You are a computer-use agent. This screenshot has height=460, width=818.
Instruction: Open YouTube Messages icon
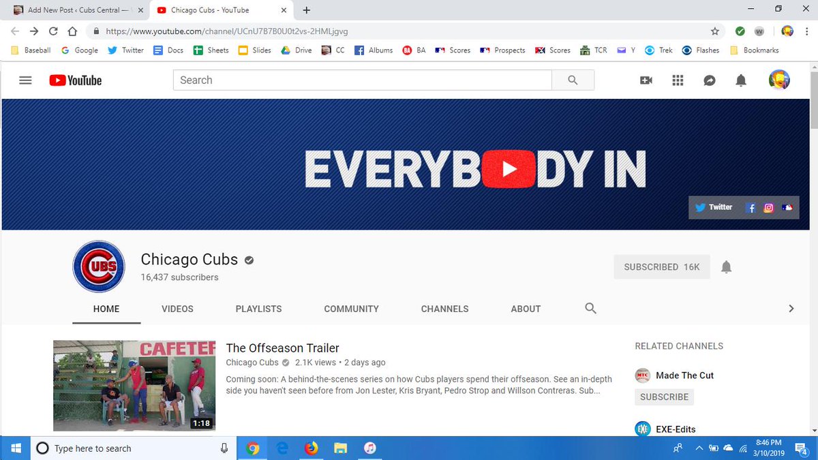click(709, 80)
